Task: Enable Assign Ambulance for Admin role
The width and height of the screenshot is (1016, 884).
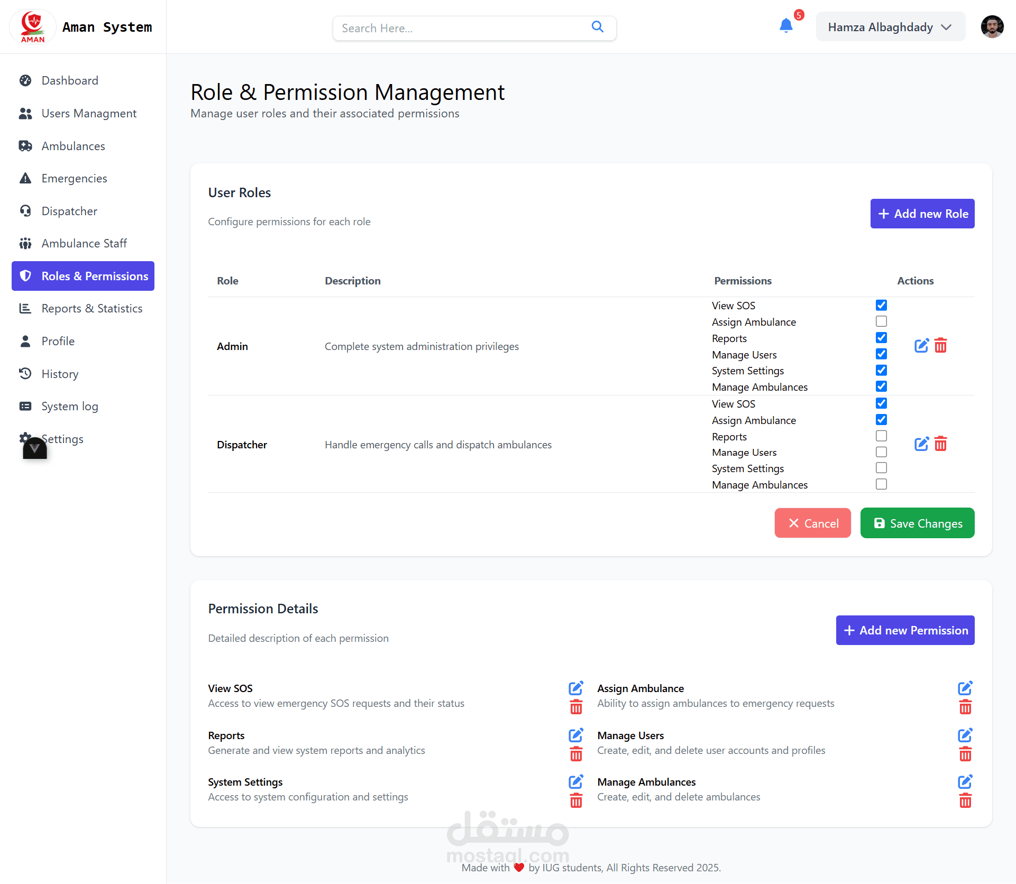Action: pos(881,321)
